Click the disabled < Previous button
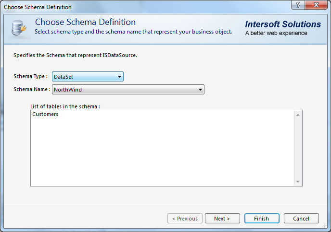 185,219
